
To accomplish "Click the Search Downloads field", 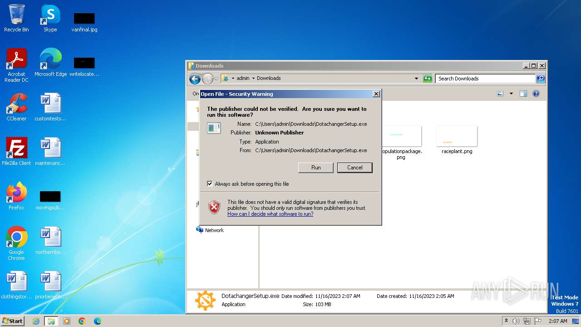I will coord(485,79).
